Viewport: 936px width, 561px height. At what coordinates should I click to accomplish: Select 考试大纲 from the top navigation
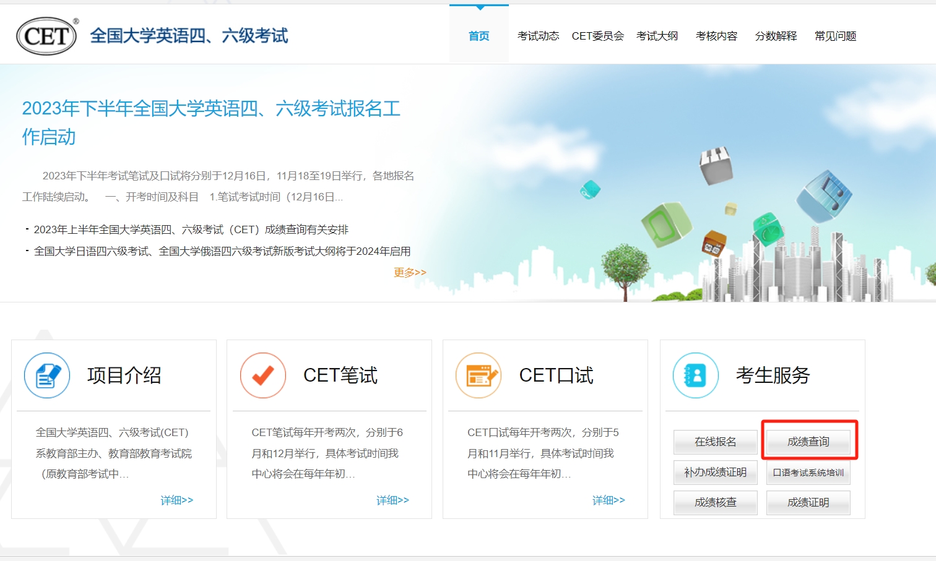(657, 36)
